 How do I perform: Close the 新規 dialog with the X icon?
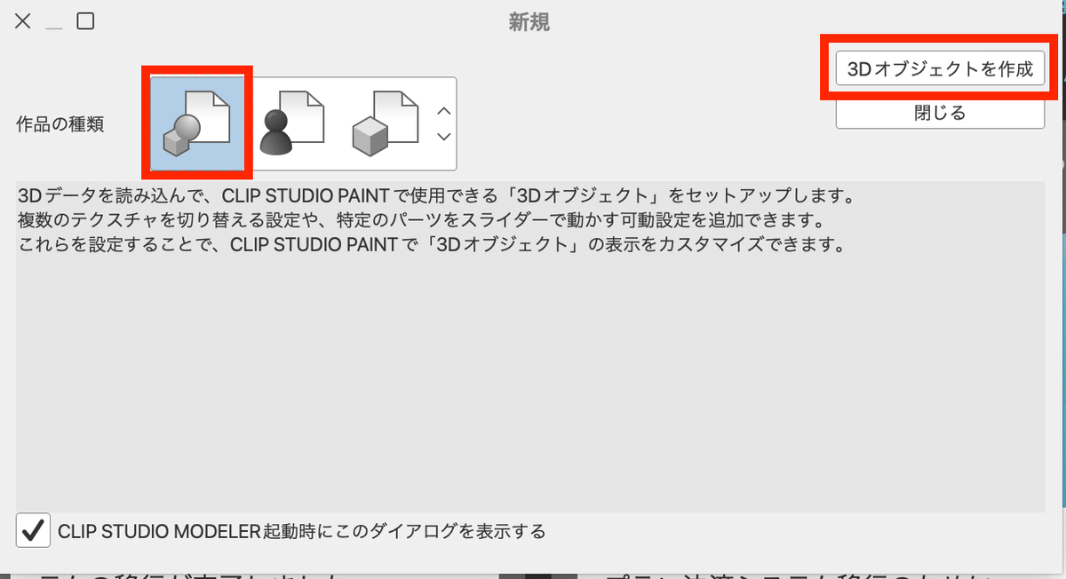point(23,21)
